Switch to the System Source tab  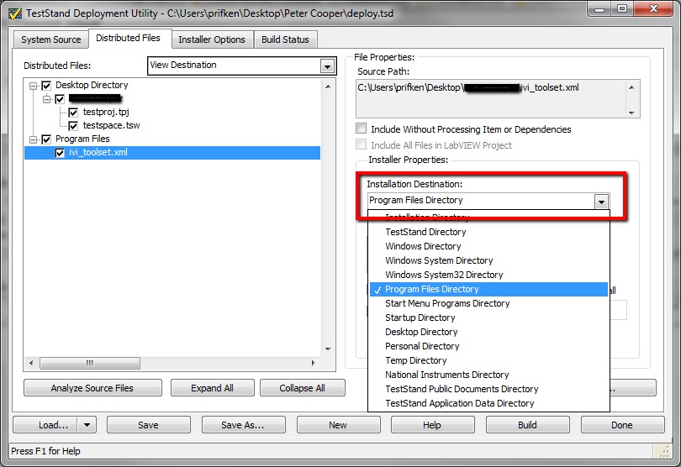[x=50, y=39]
